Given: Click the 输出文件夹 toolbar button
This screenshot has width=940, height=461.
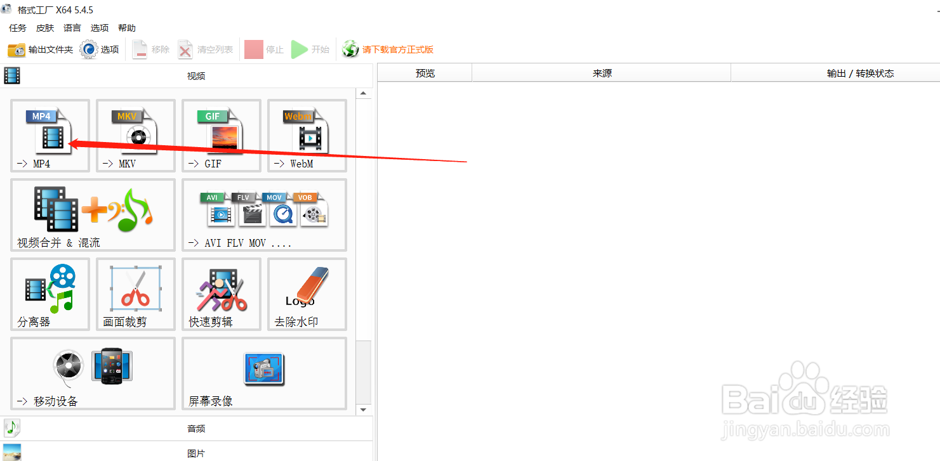Looking at the screenshot, I should click(40, 49).
